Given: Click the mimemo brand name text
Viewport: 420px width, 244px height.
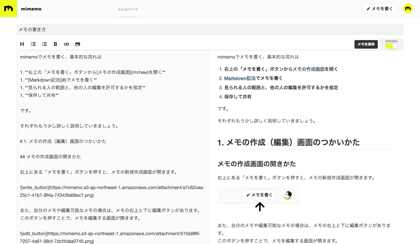Looking at the screenshot, I should [x=31, y=9].
